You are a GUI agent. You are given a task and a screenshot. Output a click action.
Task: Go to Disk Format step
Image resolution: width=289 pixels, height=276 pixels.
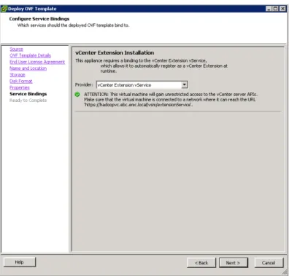coord(21,81)
